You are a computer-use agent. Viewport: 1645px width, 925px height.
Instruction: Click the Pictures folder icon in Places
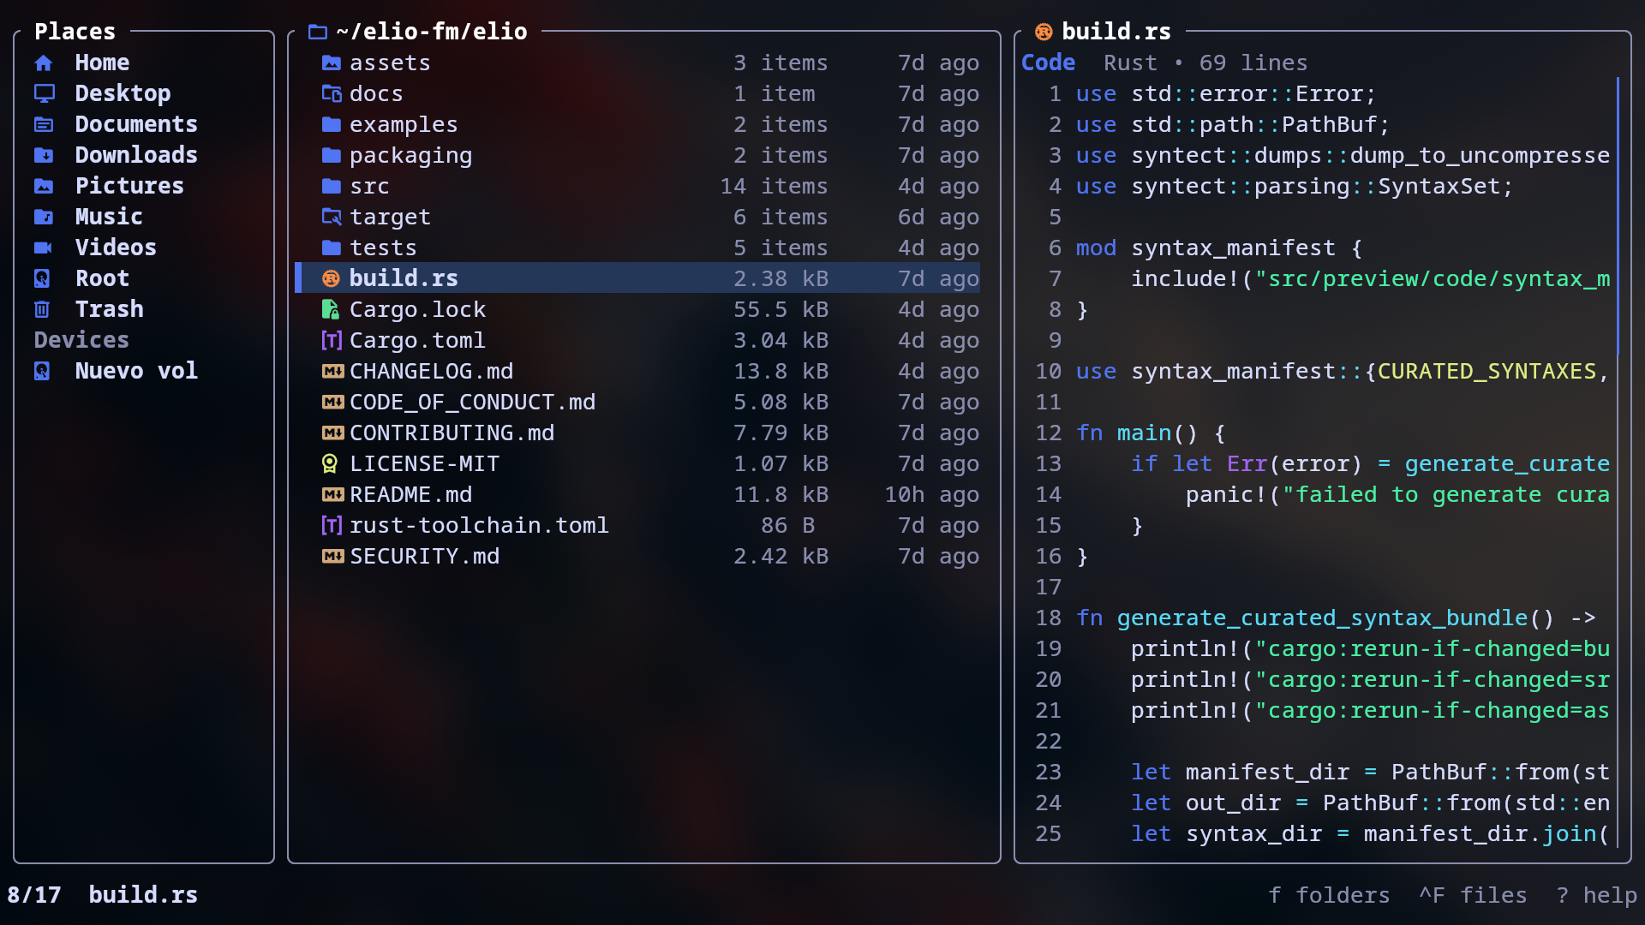coord(44,187)
